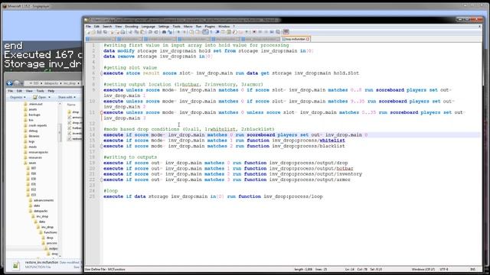The height and width of the screenshot is (275, 490).
Task: Click line 14 in the code editor
Action: [291, 135]
